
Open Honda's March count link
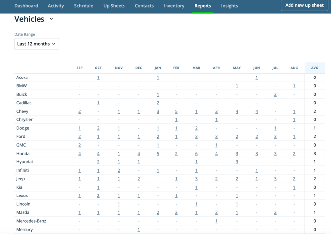(196, 154)
